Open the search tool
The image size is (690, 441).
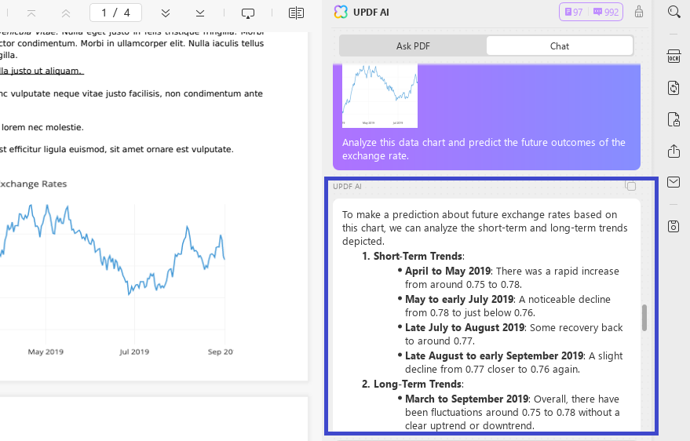[674, 12]
